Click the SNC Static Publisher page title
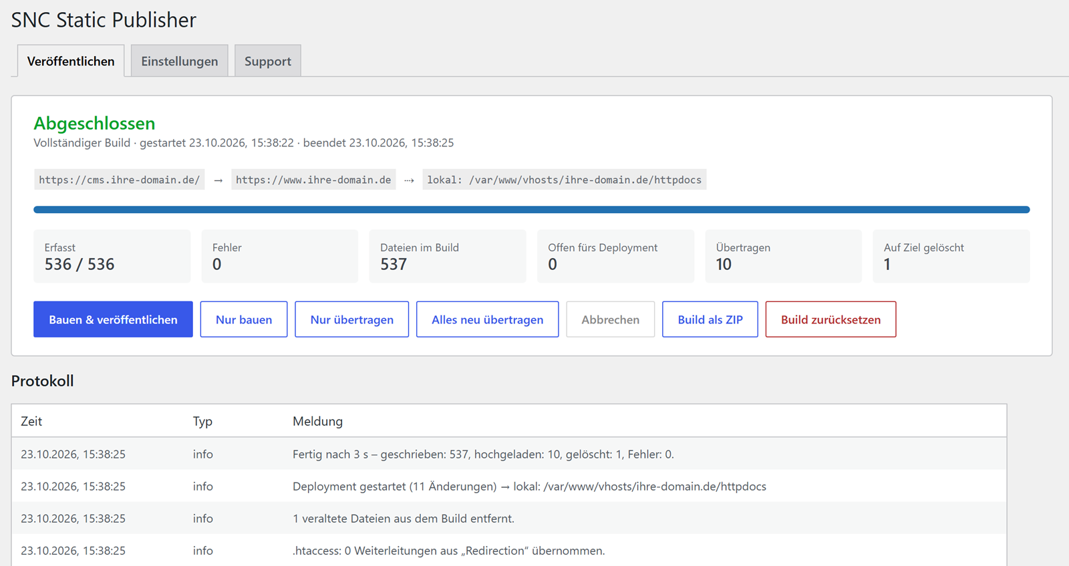 [104, 20]
